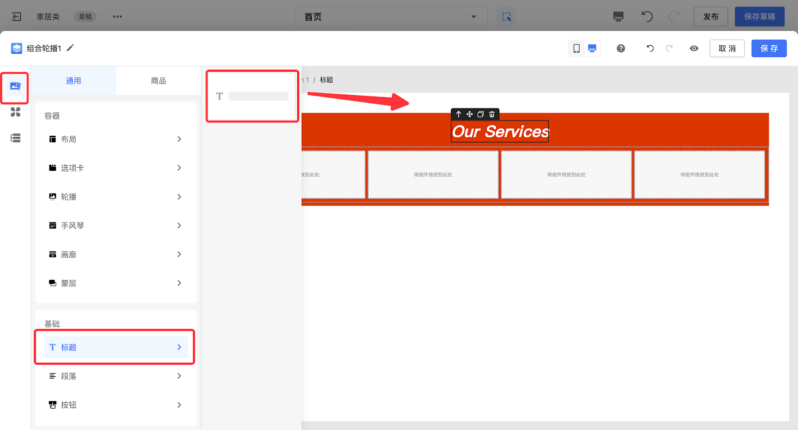This screenshot has width=798, height=430.
Task: Expand the 轮播 carousel component
Action: tap(116, 197)
